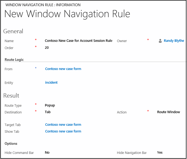Change the Route Type value Popup
The image size is (187, 159).
coord(50,105)
